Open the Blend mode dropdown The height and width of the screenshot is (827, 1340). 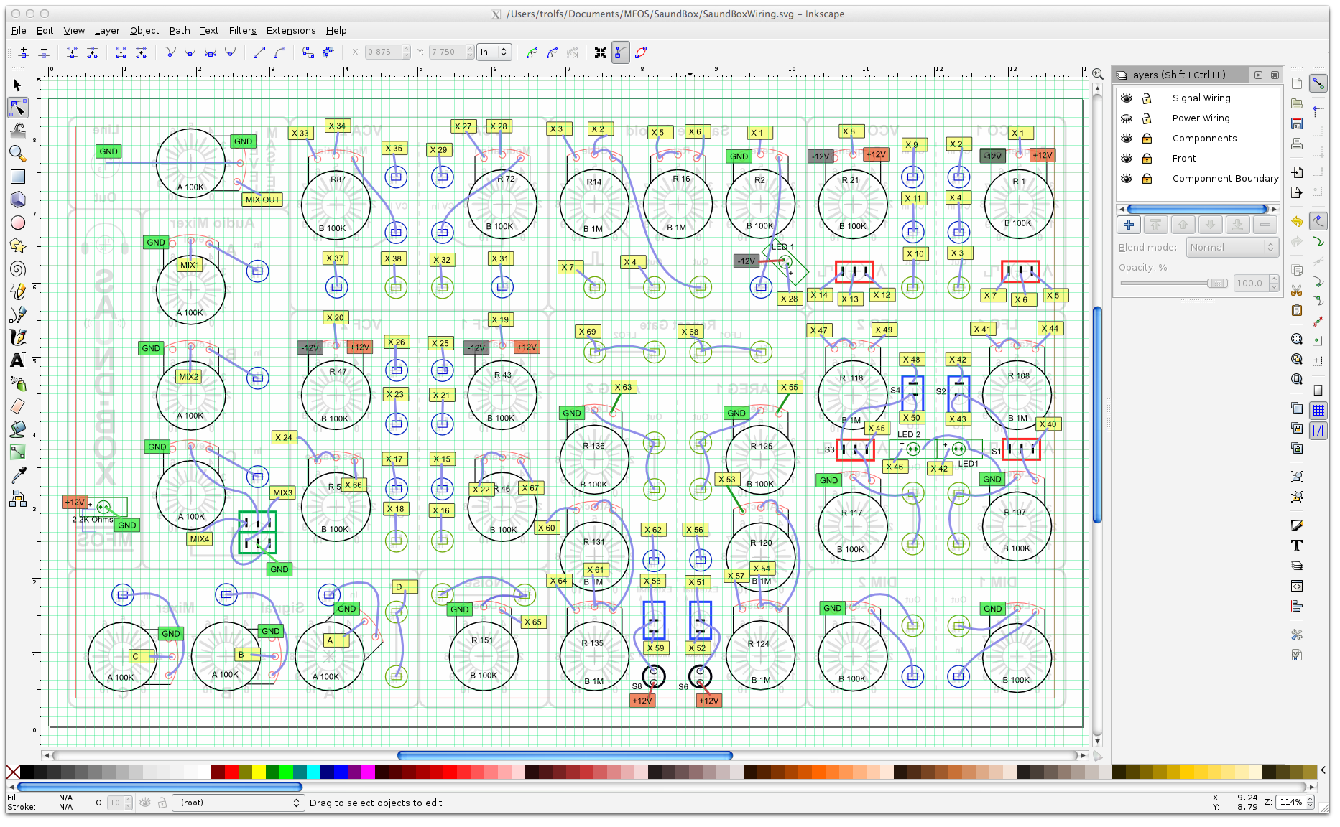click(1232, 248)
